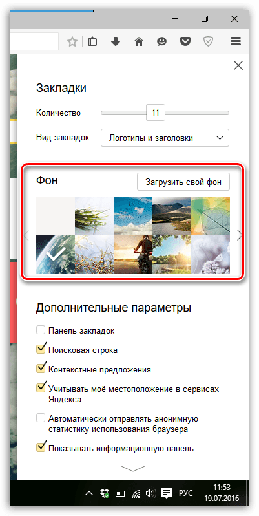Click the smiley chat icon
The width and height of the screenshot is (259, 516).
(161, 42)
